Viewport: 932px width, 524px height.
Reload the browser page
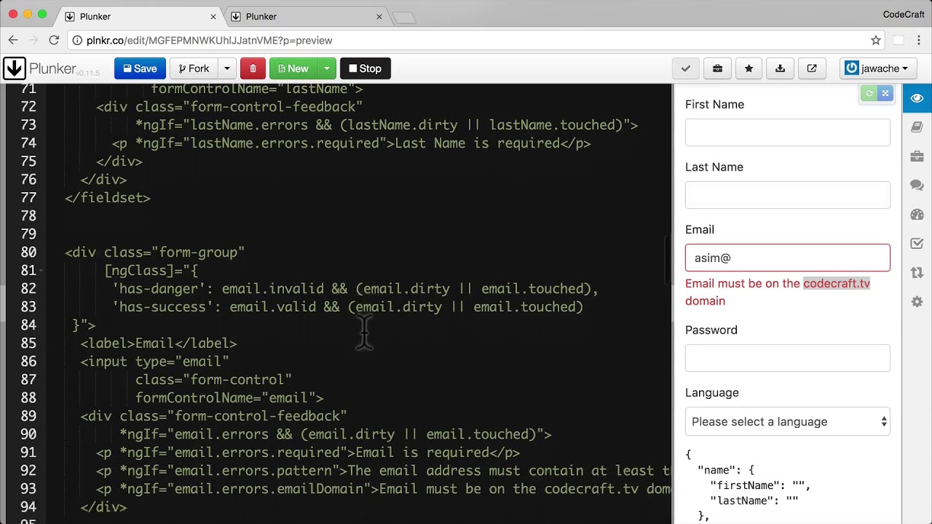[54, 41]
